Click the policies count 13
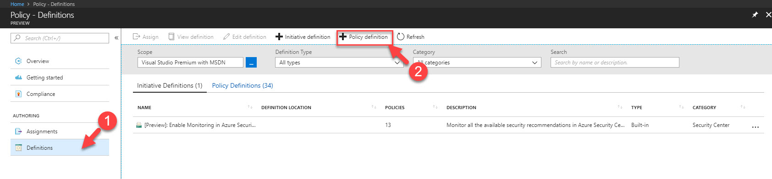This screenshot has width=772, height=179. 388,125
